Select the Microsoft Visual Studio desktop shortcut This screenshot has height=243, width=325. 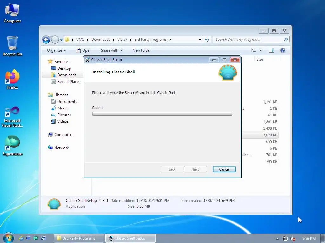coord(12,117)
